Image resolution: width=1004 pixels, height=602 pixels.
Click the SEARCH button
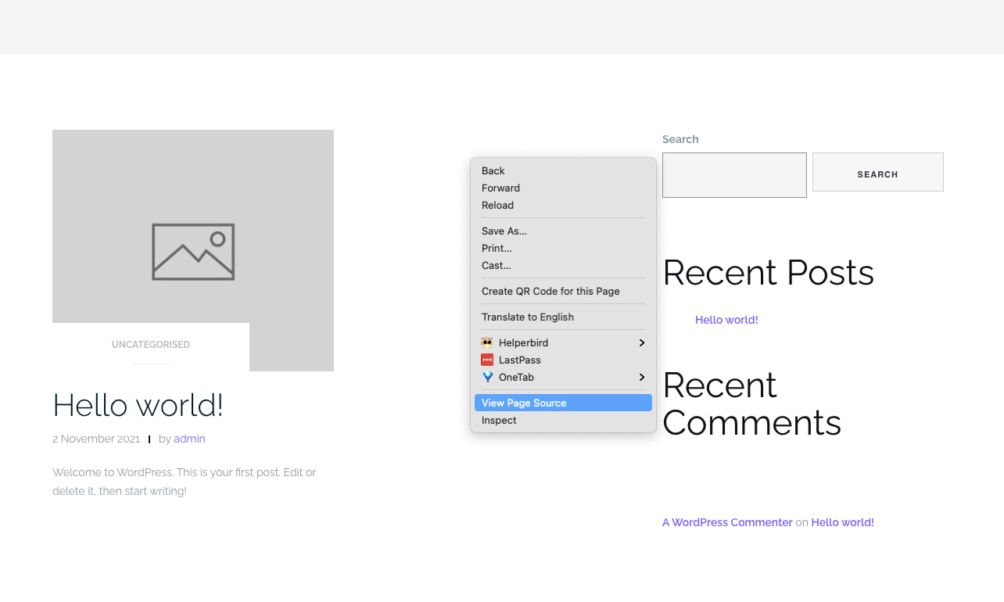(877, 174)
